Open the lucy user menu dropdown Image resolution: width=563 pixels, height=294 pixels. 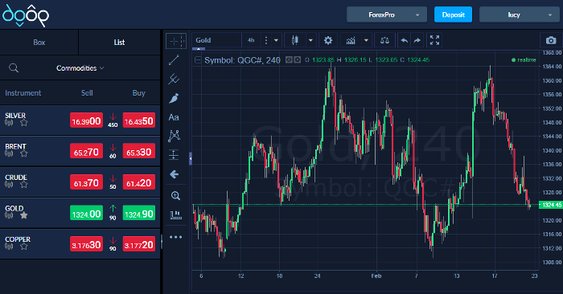(519, 14)
